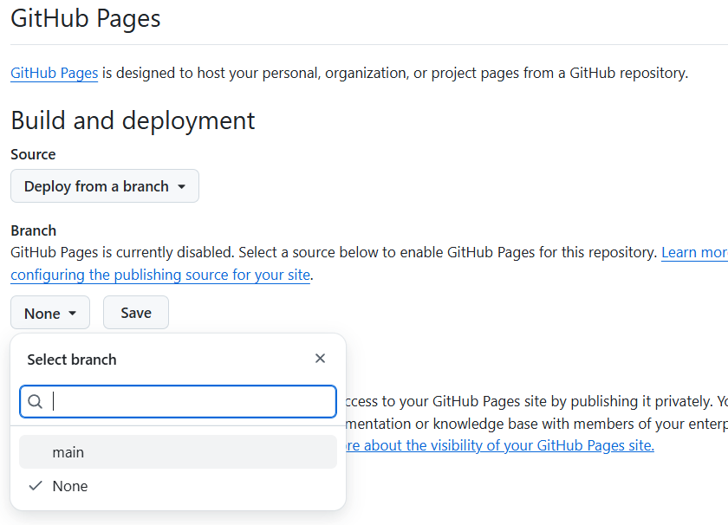Click the X icon in the Select branch dialog
Viewport: 728px width, 525px height.
320,358
